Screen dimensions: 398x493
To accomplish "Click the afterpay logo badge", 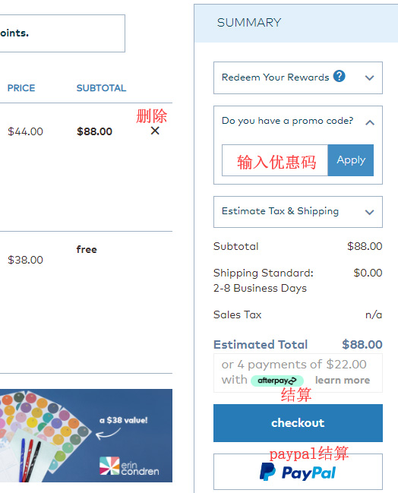I will click(277, 381).
